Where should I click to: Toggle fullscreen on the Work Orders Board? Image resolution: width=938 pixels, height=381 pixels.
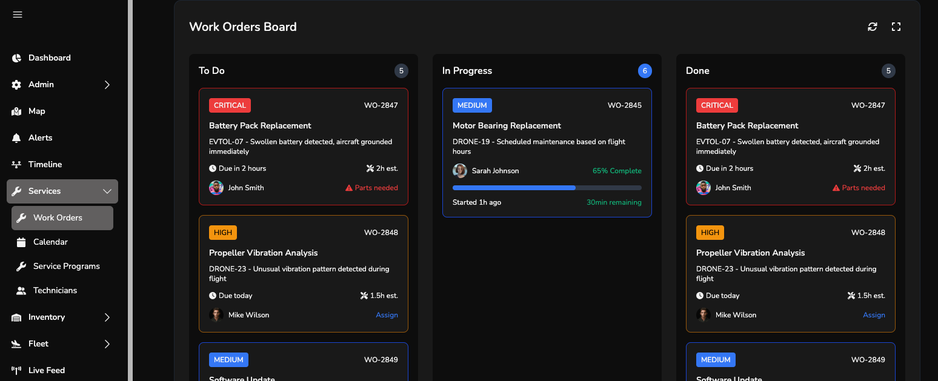[x=896, y=27]
